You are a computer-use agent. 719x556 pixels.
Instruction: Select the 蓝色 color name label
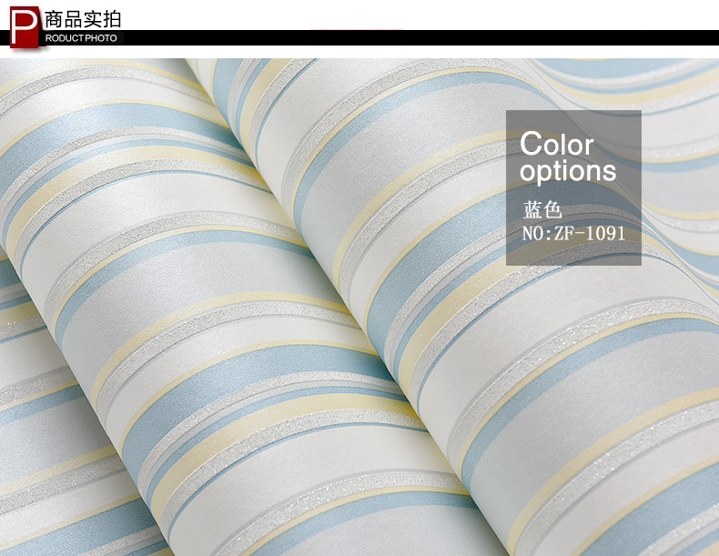(x=542, y=210)
